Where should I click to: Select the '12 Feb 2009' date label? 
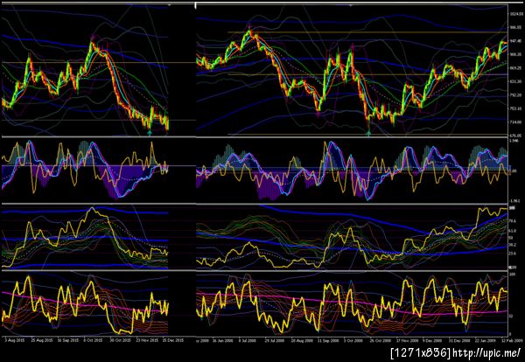[x=512, y=341]
